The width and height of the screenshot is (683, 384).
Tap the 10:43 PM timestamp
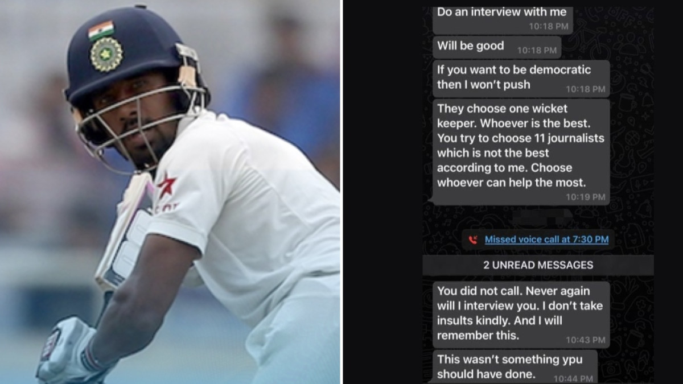586,340
